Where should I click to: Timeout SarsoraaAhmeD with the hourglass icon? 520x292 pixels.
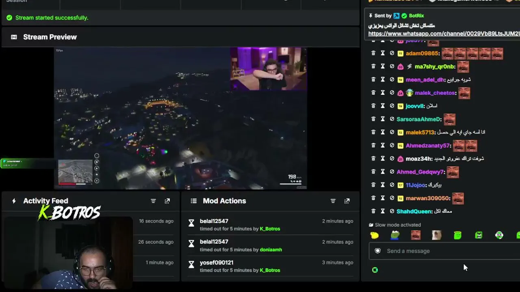click(383, 119)
